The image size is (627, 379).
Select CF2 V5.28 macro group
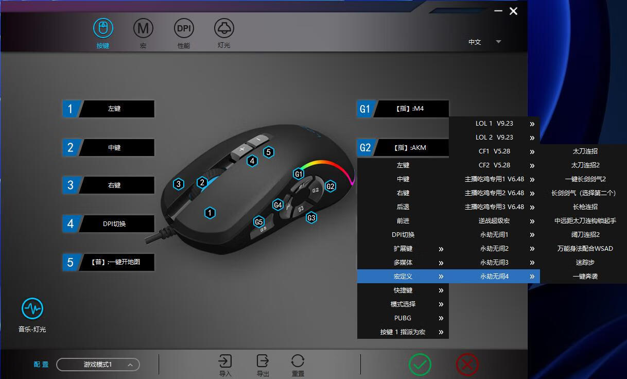(494, 165)
